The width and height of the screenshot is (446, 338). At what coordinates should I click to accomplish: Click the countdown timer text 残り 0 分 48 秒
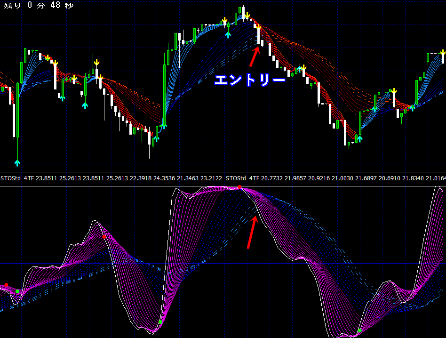[x=39, y=5]
